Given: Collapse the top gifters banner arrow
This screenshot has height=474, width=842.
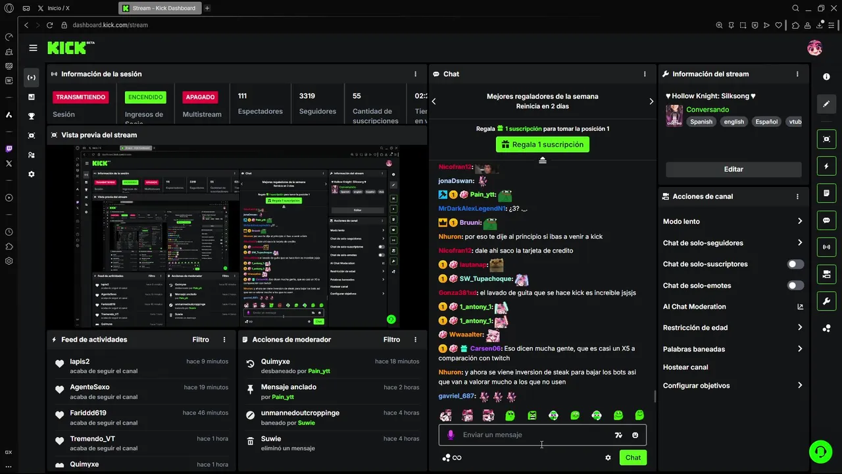Looking at the screenshot, I should point(543,161).
